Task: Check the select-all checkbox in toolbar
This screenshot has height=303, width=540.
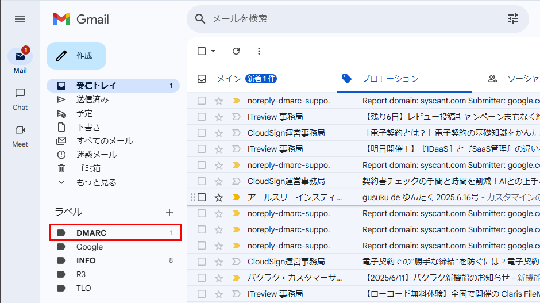Action: click(202, 51)
